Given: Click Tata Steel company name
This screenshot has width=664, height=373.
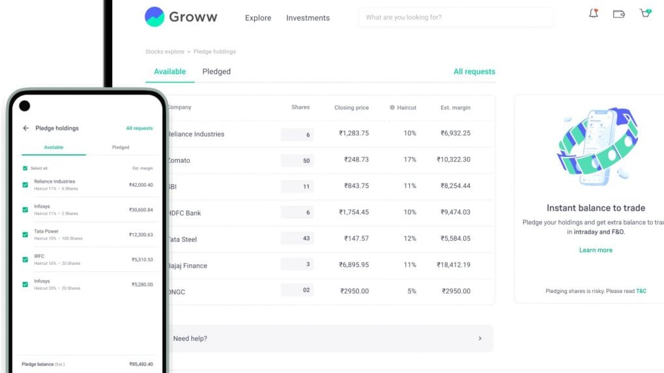Looking at the screenshot, I should (182, 240).
